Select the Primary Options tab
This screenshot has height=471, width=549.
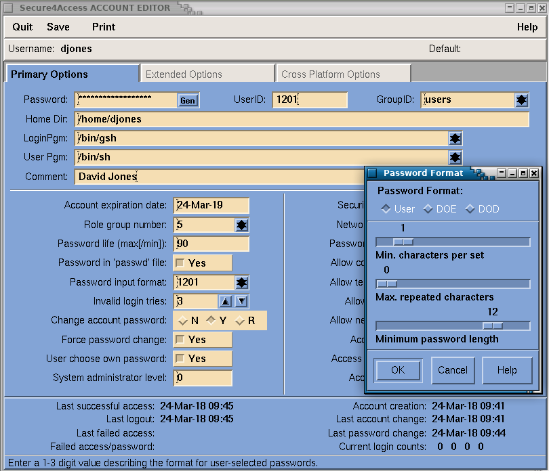pyautogui.click(x=73, y=74)
